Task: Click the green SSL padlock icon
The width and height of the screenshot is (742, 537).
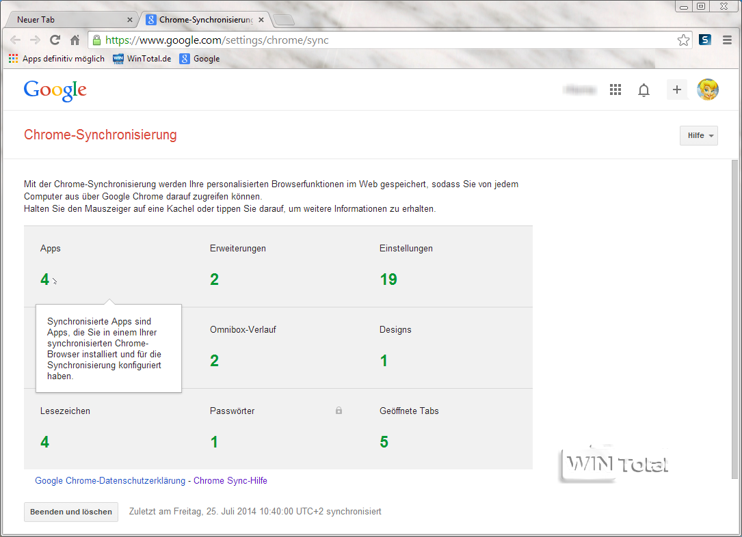Action: (x=96, y=40)
